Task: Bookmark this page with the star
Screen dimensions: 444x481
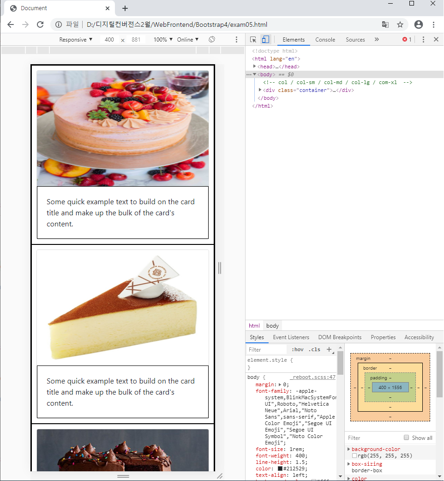Action: (400, 24)
